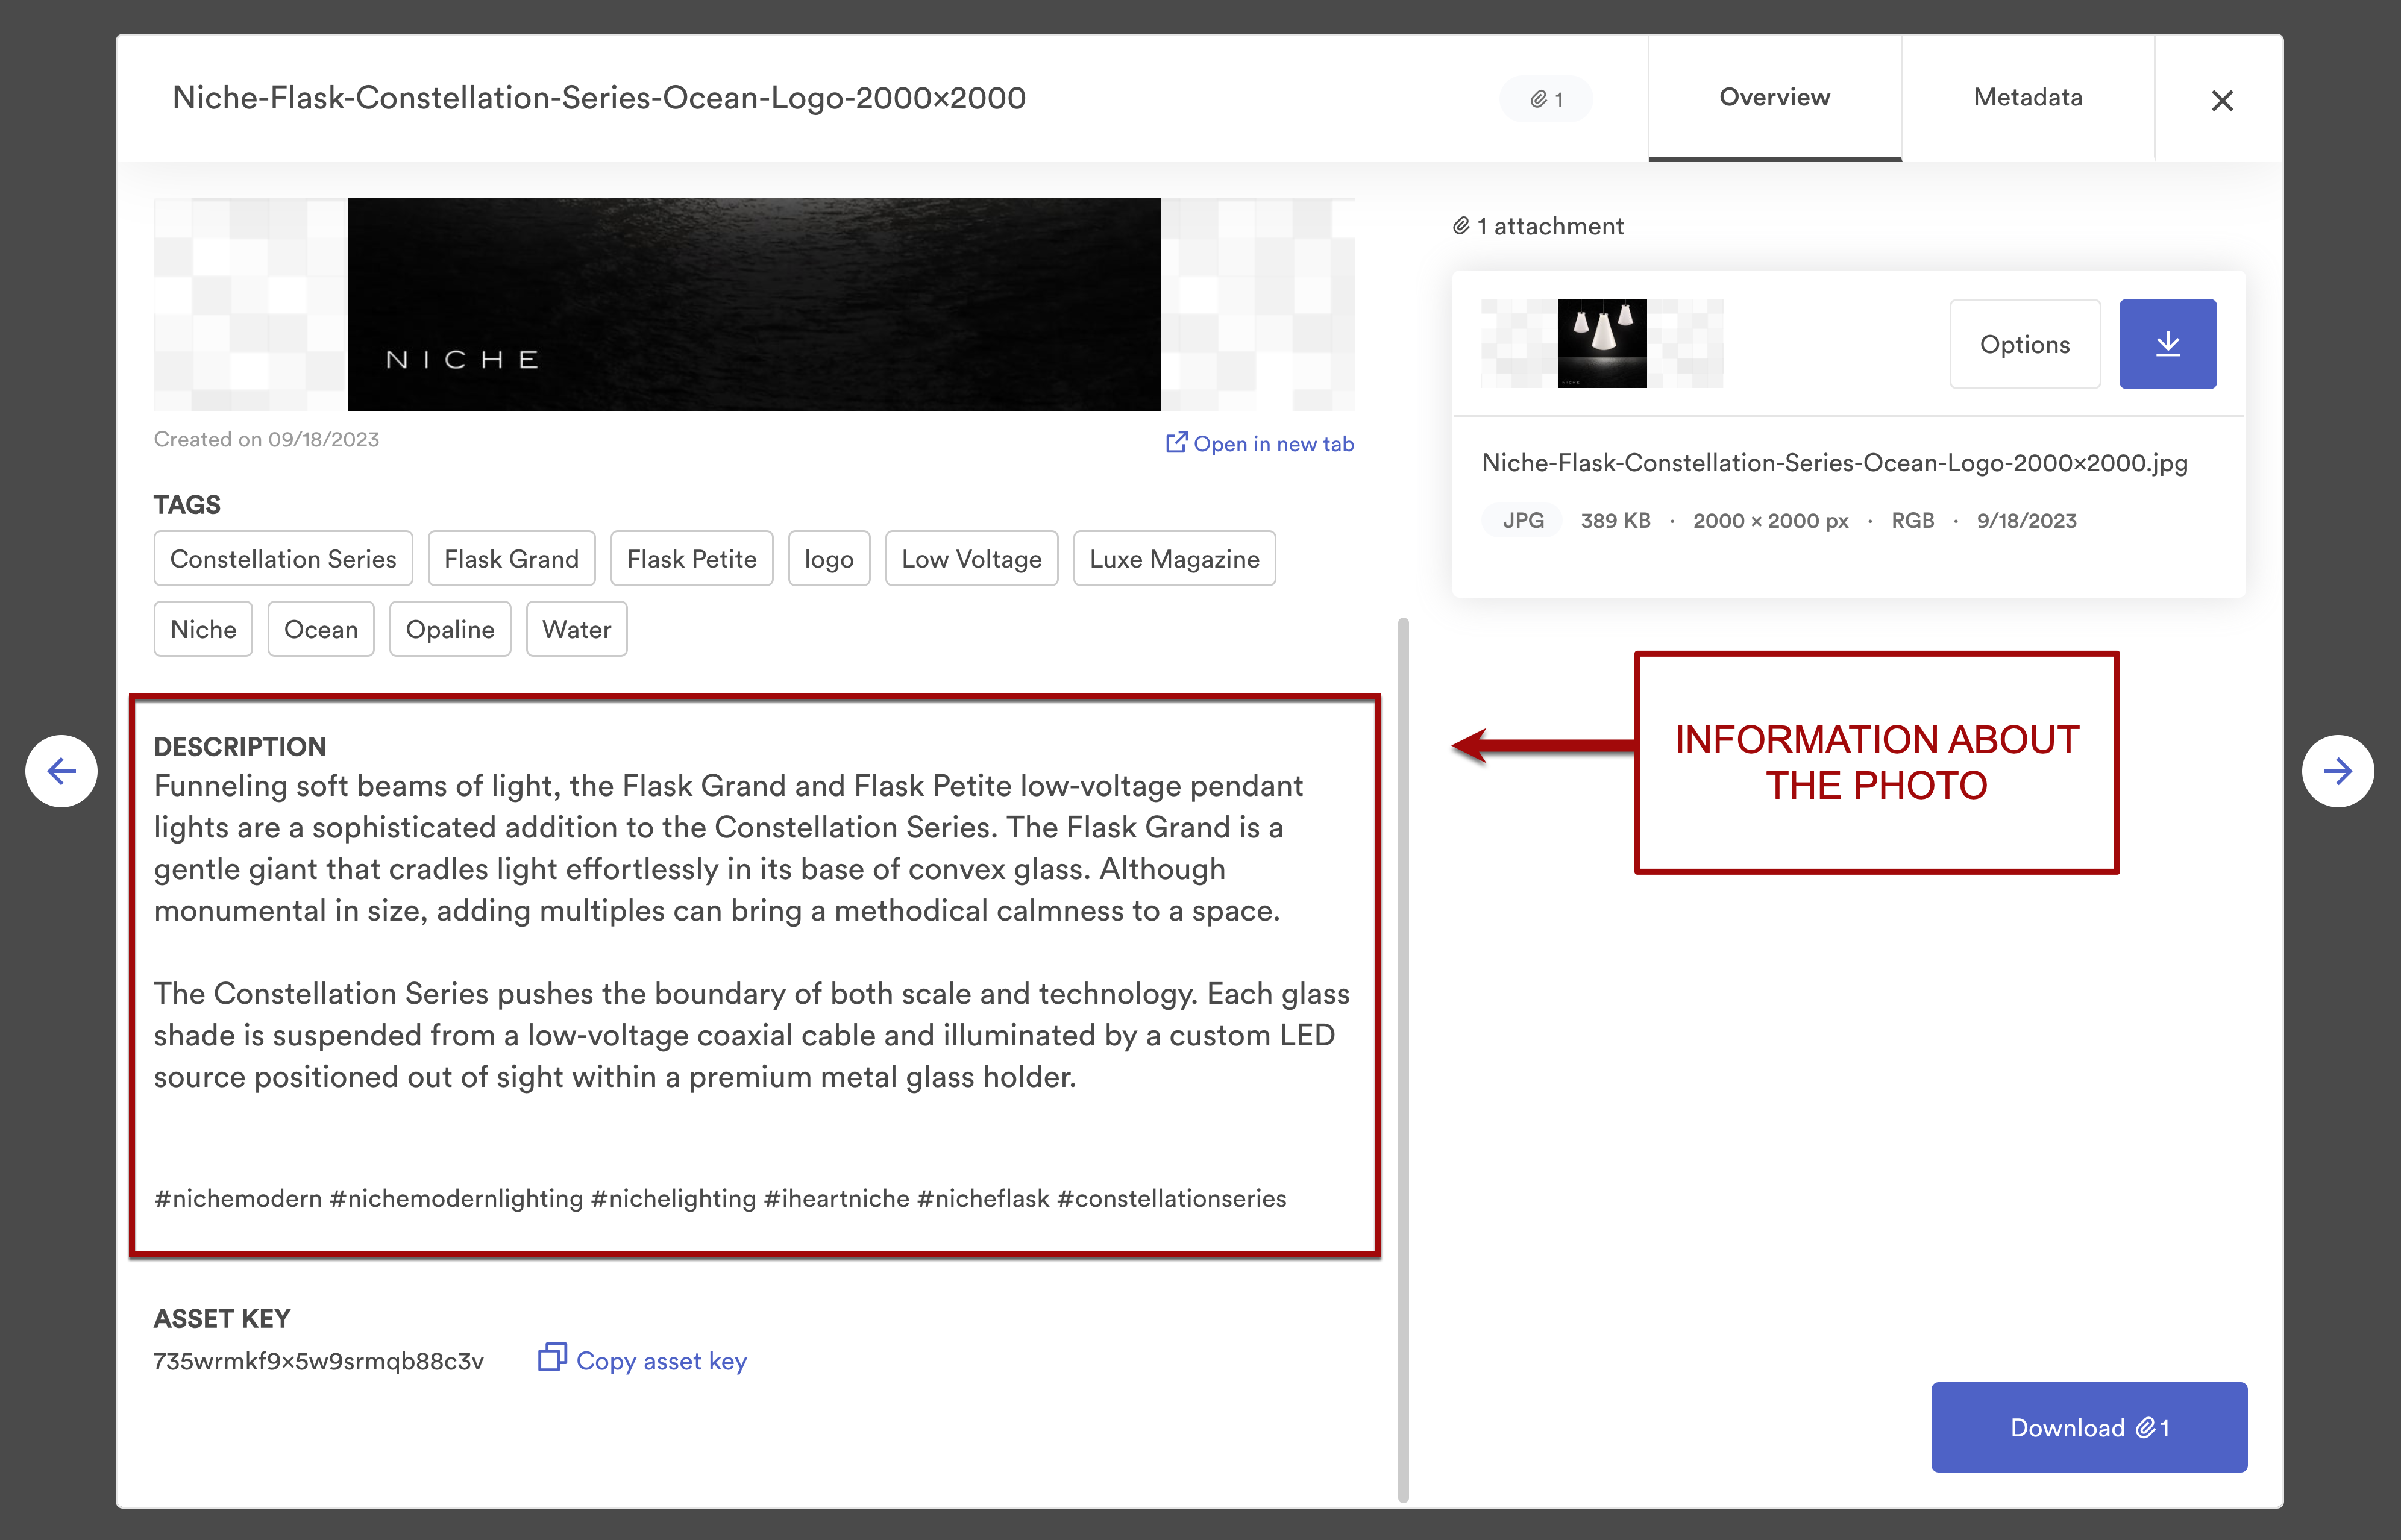Copy asset key link
The height and width of the screenshot is (1540, 2401).
tap(643, 1360)
